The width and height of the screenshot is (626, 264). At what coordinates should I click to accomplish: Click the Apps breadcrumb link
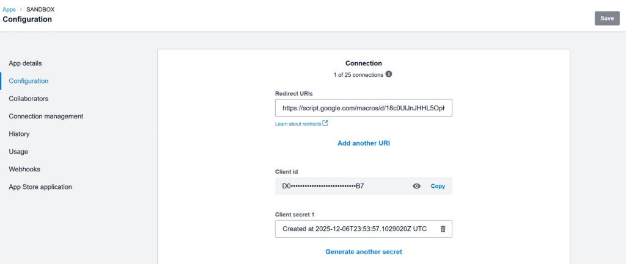tap(9, 10)
